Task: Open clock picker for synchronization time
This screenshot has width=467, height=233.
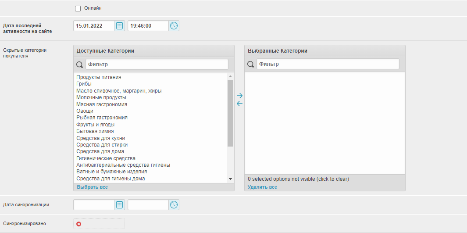Action: pos(174,204)
